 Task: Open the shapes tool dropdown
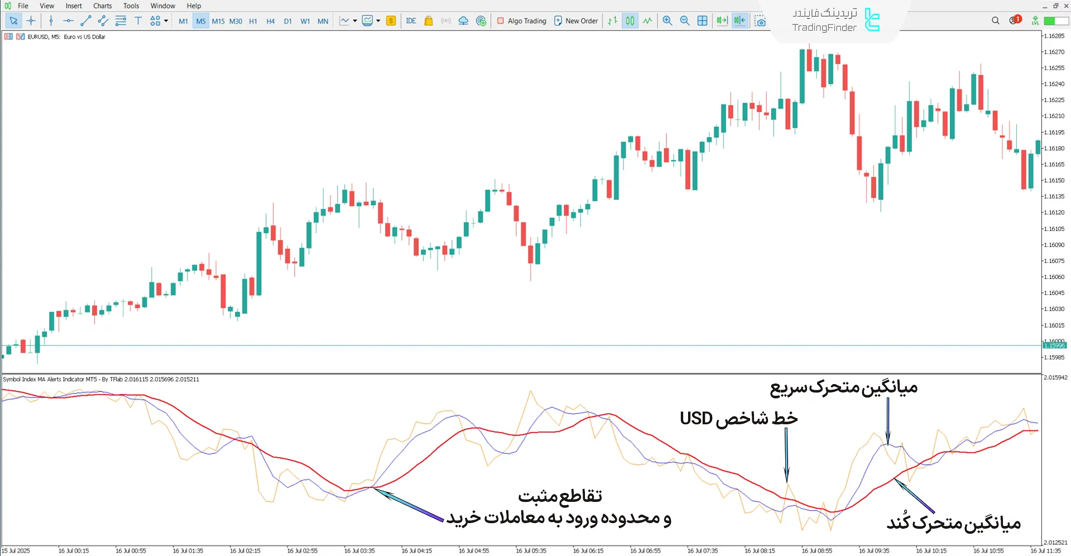[x=165, y=21]
